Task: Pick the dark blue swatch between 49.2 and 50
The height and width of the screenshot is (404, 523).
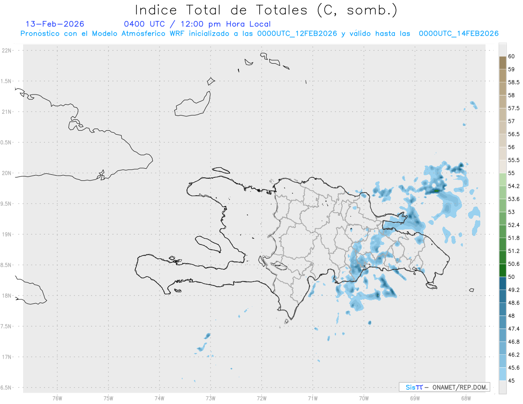Action: 503,283
